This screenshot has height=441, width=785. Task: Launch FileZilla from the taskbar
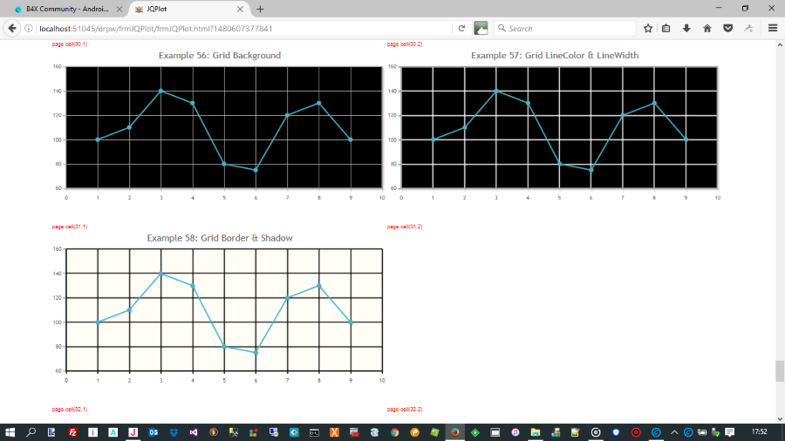coord(72,432)
